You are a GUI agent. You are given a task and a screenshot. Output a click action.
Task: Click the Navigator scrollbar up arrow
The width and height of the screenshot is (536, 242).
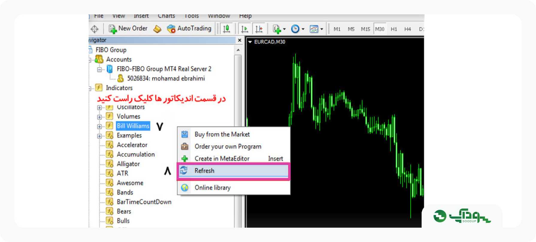(x=238, y=50)
